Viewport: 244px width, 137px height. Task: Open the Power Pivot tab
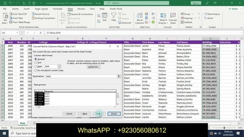tap(116, 9)
